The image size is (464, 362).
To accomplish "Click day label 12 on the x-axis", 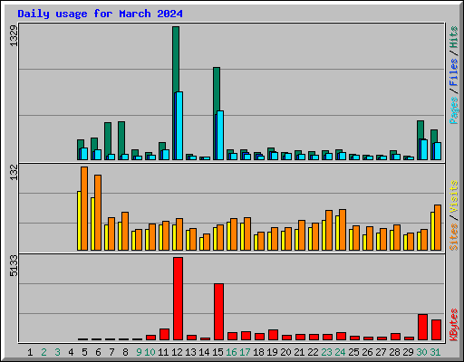I will (177, 352).
